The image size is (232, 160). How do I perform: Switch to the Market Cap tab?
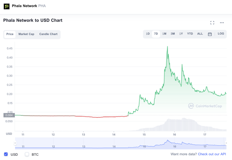click(x=26, y=34)
